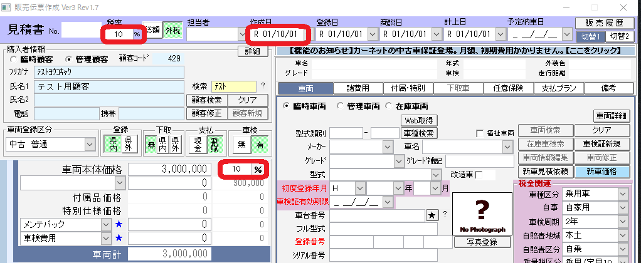Image resolution: width=641 pixels, height=263 pixels.
Task: Tick the 福祉車両 checkbox
Action: tap(480, 133)
